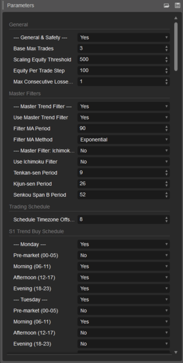Increase Schedule Timezone Offset value
183x363 pixels.
tap(167, 218)
